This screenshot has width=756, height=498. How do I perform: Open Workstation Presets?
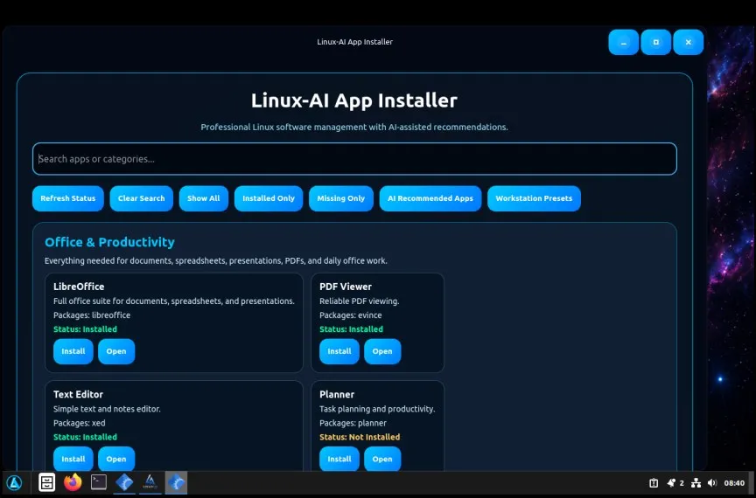click(534, 198)
